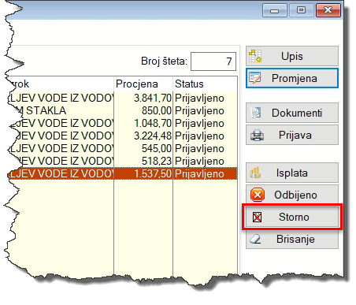Screen dimensions: 356x305
Task: Maximize the window from title bar
Action: pyautogui.click(x=301, y=10)
